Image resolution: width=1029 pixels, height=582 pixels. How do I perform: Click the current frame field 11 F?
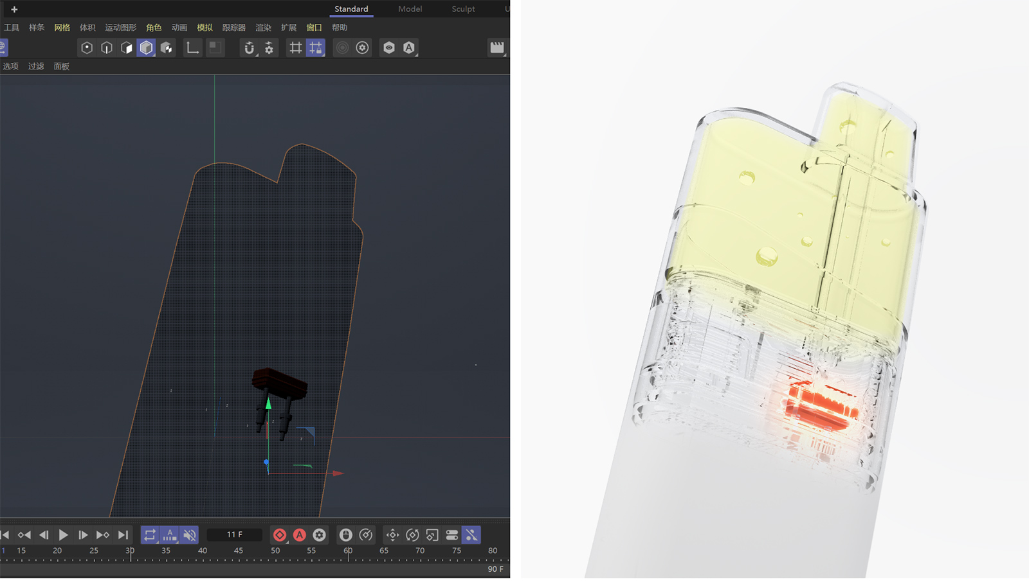pyautogui.click(x=235, y=534)
